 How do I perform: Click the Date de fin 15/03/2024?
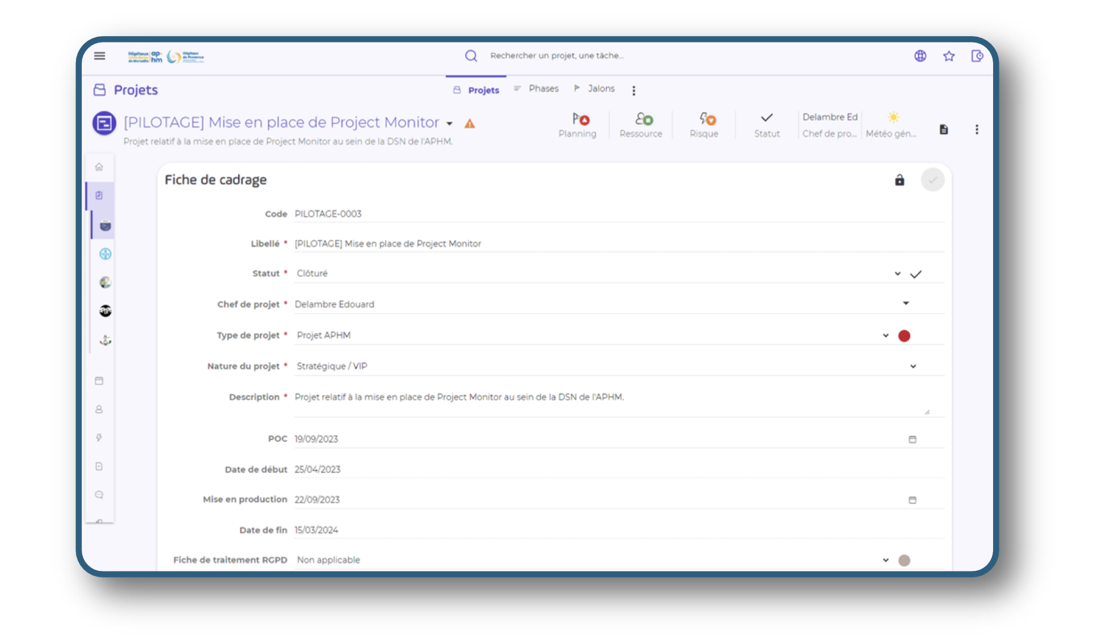point(316,530)
